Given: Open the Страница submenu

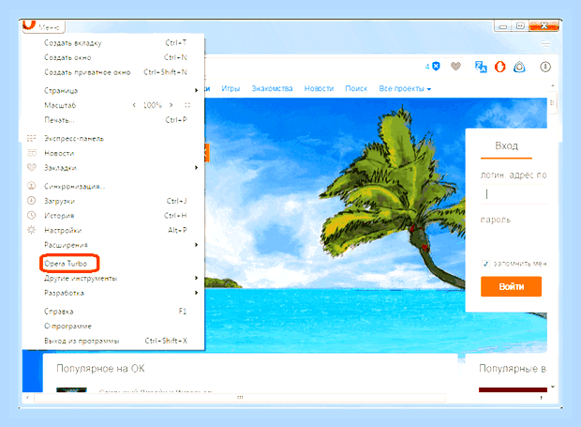Looking at the screenshot, I should tap(113, 90).
